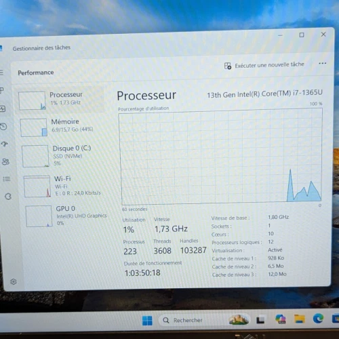Click the '928 Ko' cache value
This screenshot has width=339, height=339.
[276, 258]
